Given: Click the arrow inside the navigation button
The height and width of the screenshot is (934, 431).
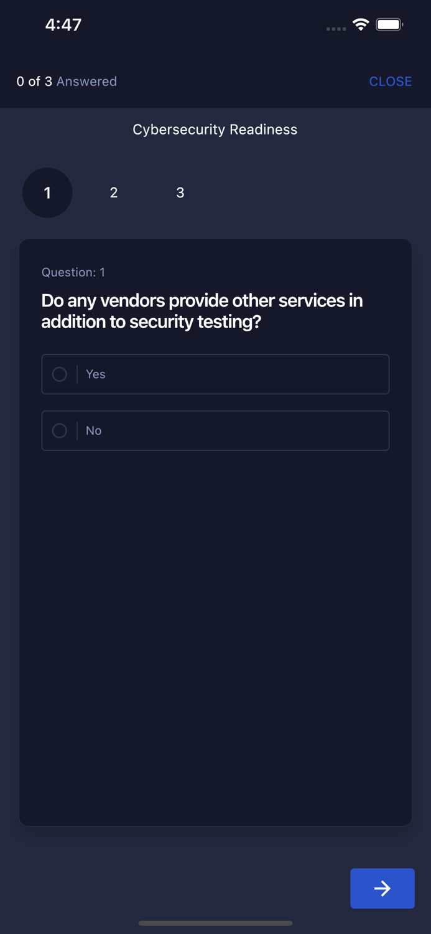Looking at the screenshot, I should coord(382,889).
